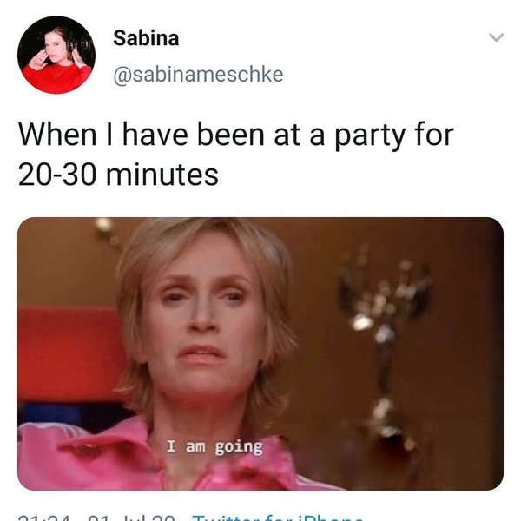Click the 'I am going' subtitle caption
Image resolution: width=521 pixels, height=521 pixels.
click(214, 446)
